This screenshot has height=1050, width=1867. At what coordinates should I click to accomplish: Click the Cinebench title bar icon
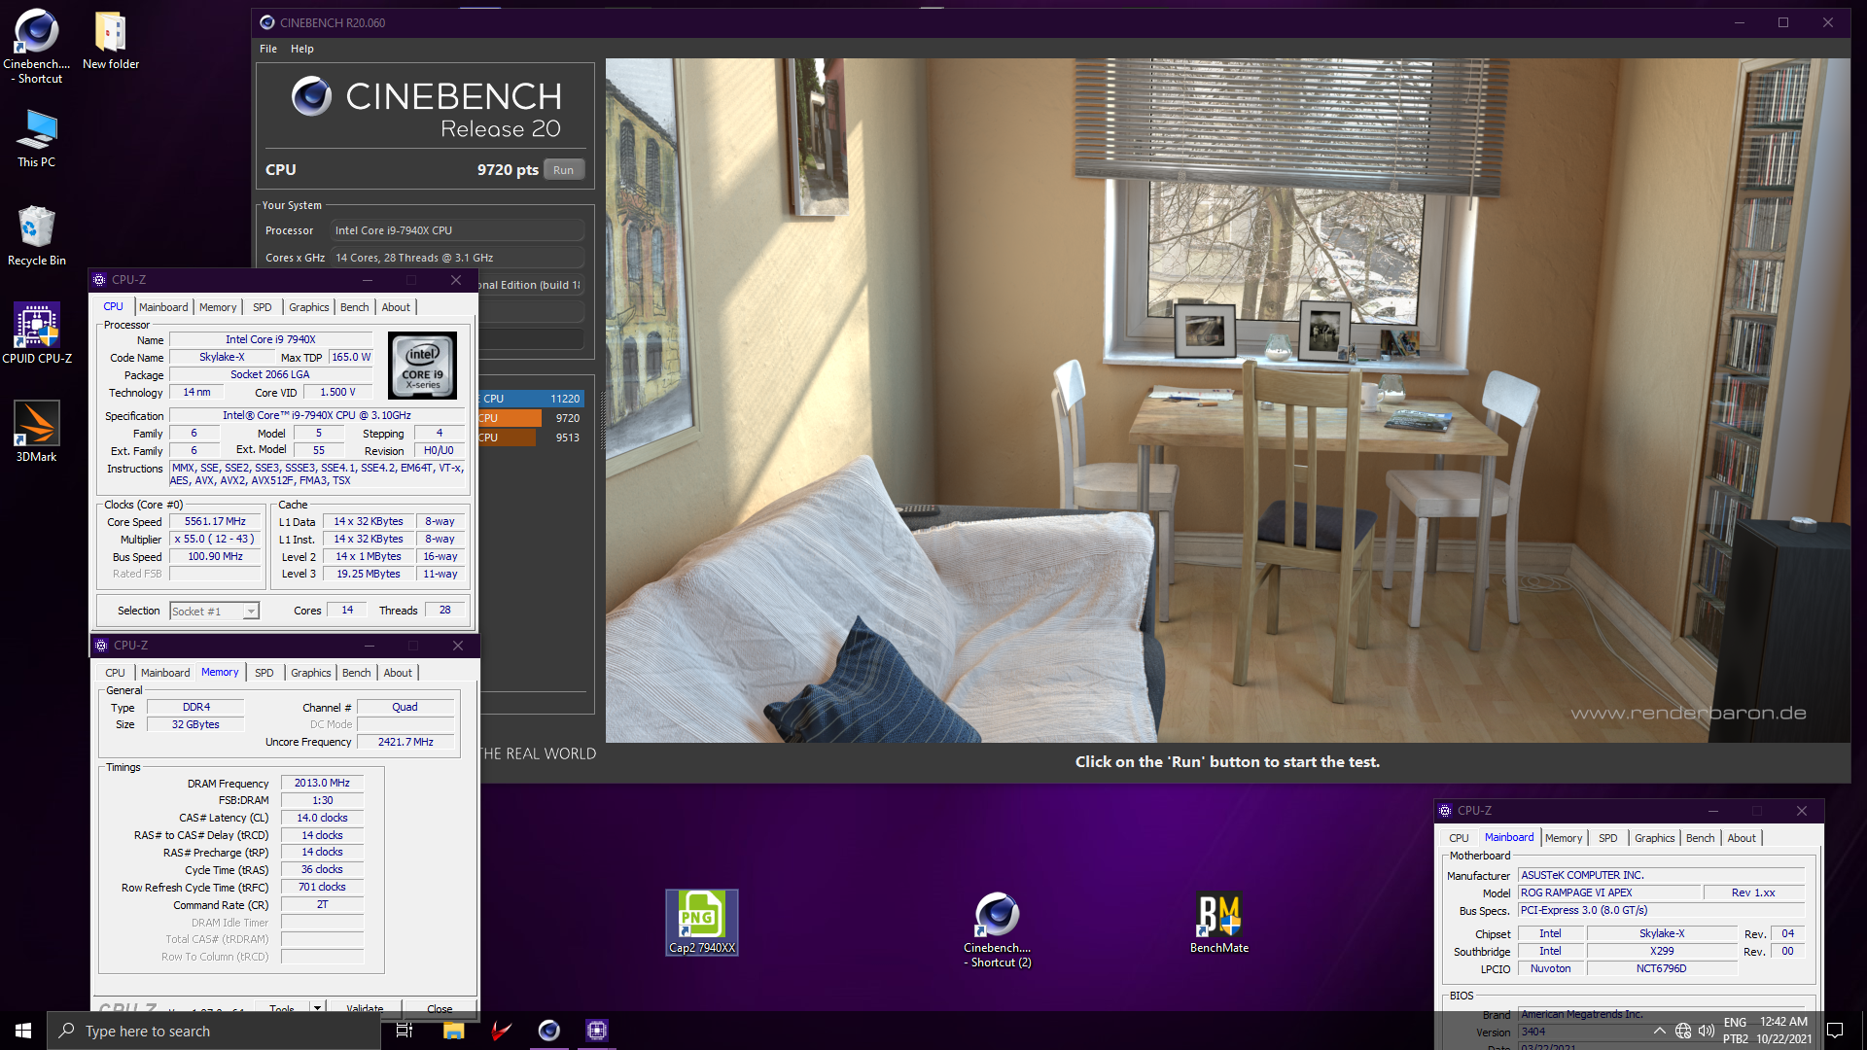[267, 22]
